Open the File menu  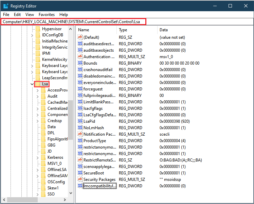6,15
